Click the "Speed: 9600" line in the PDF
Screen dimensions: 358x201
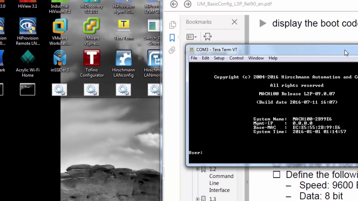pyautogui.click(x=329, y=185)
